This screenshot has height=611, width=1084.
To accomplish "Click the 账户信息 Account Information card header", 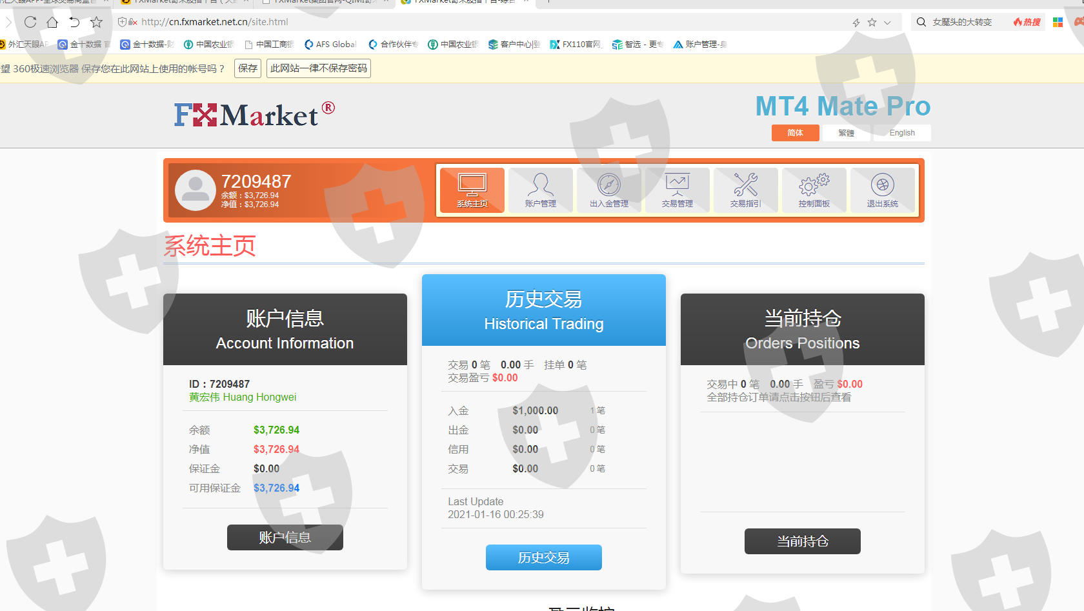I will (x=285, y=330).
